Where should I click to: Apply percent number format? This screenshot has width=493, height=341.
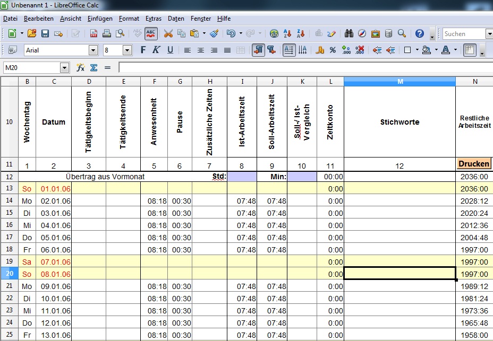333,50
